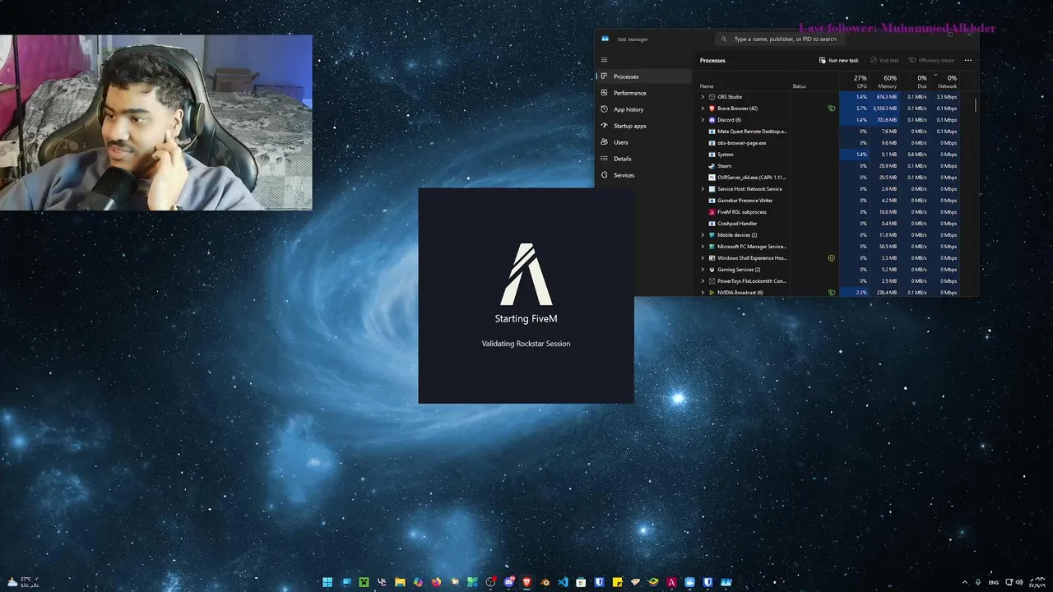
Task: Open the Services tab
Action: click(644, 175)
